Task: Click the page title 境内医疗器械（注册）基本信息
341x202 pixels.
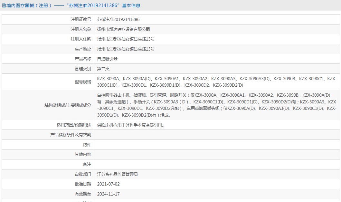Action: tap(73, 6)
